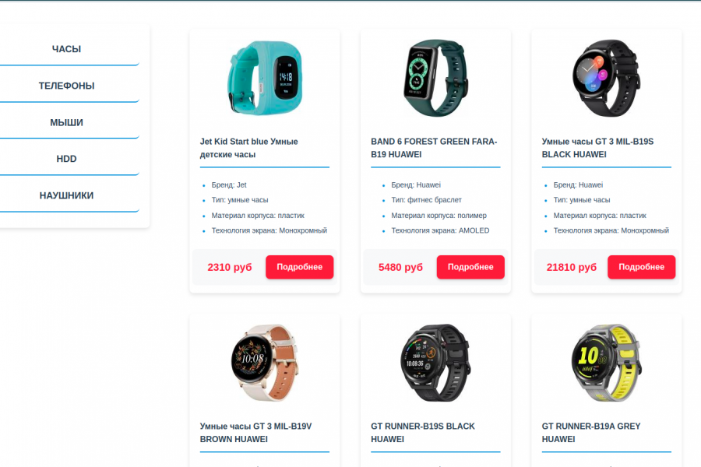Select the МЫШИ category
The image size is (701, 467).
tap(67, 122)
